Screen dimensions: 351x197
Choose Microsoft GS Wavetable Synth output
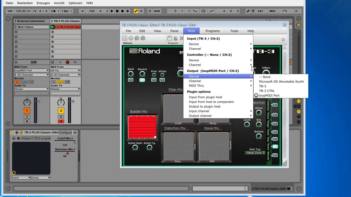point(281,82)
